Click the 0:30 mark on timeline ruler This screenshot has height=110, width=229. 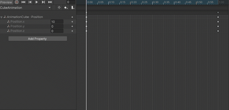pos(156,2)
